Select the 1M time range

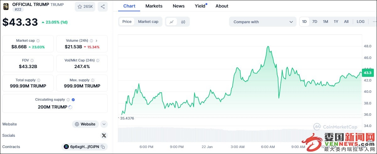(x=325, y=22)
